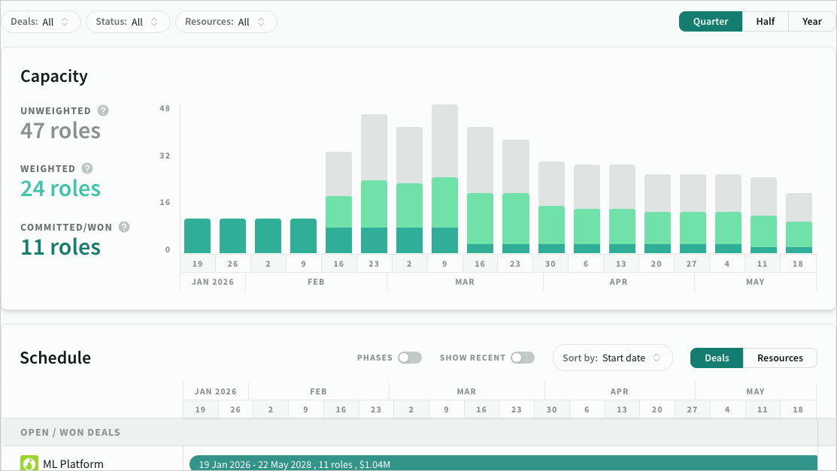Turn on the Show Recent switch

click(x=523, y=358)
